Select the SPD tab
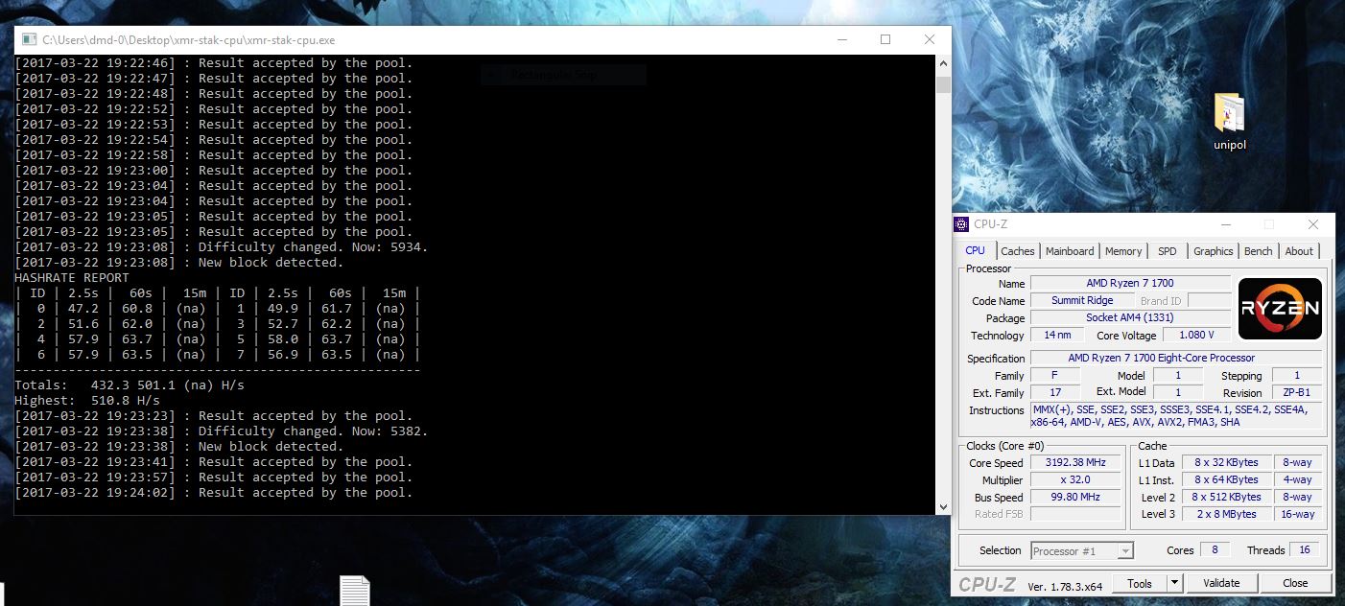The height and width of the screenshot is (606, 1345). [1167, 251]
